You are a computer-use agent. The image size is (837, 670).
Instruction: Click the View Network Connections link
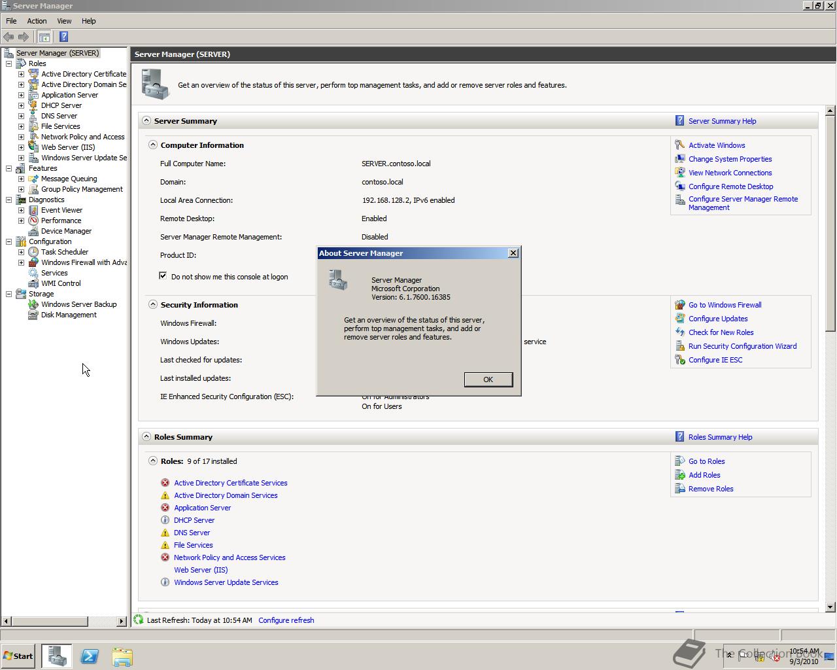(730, 173)
